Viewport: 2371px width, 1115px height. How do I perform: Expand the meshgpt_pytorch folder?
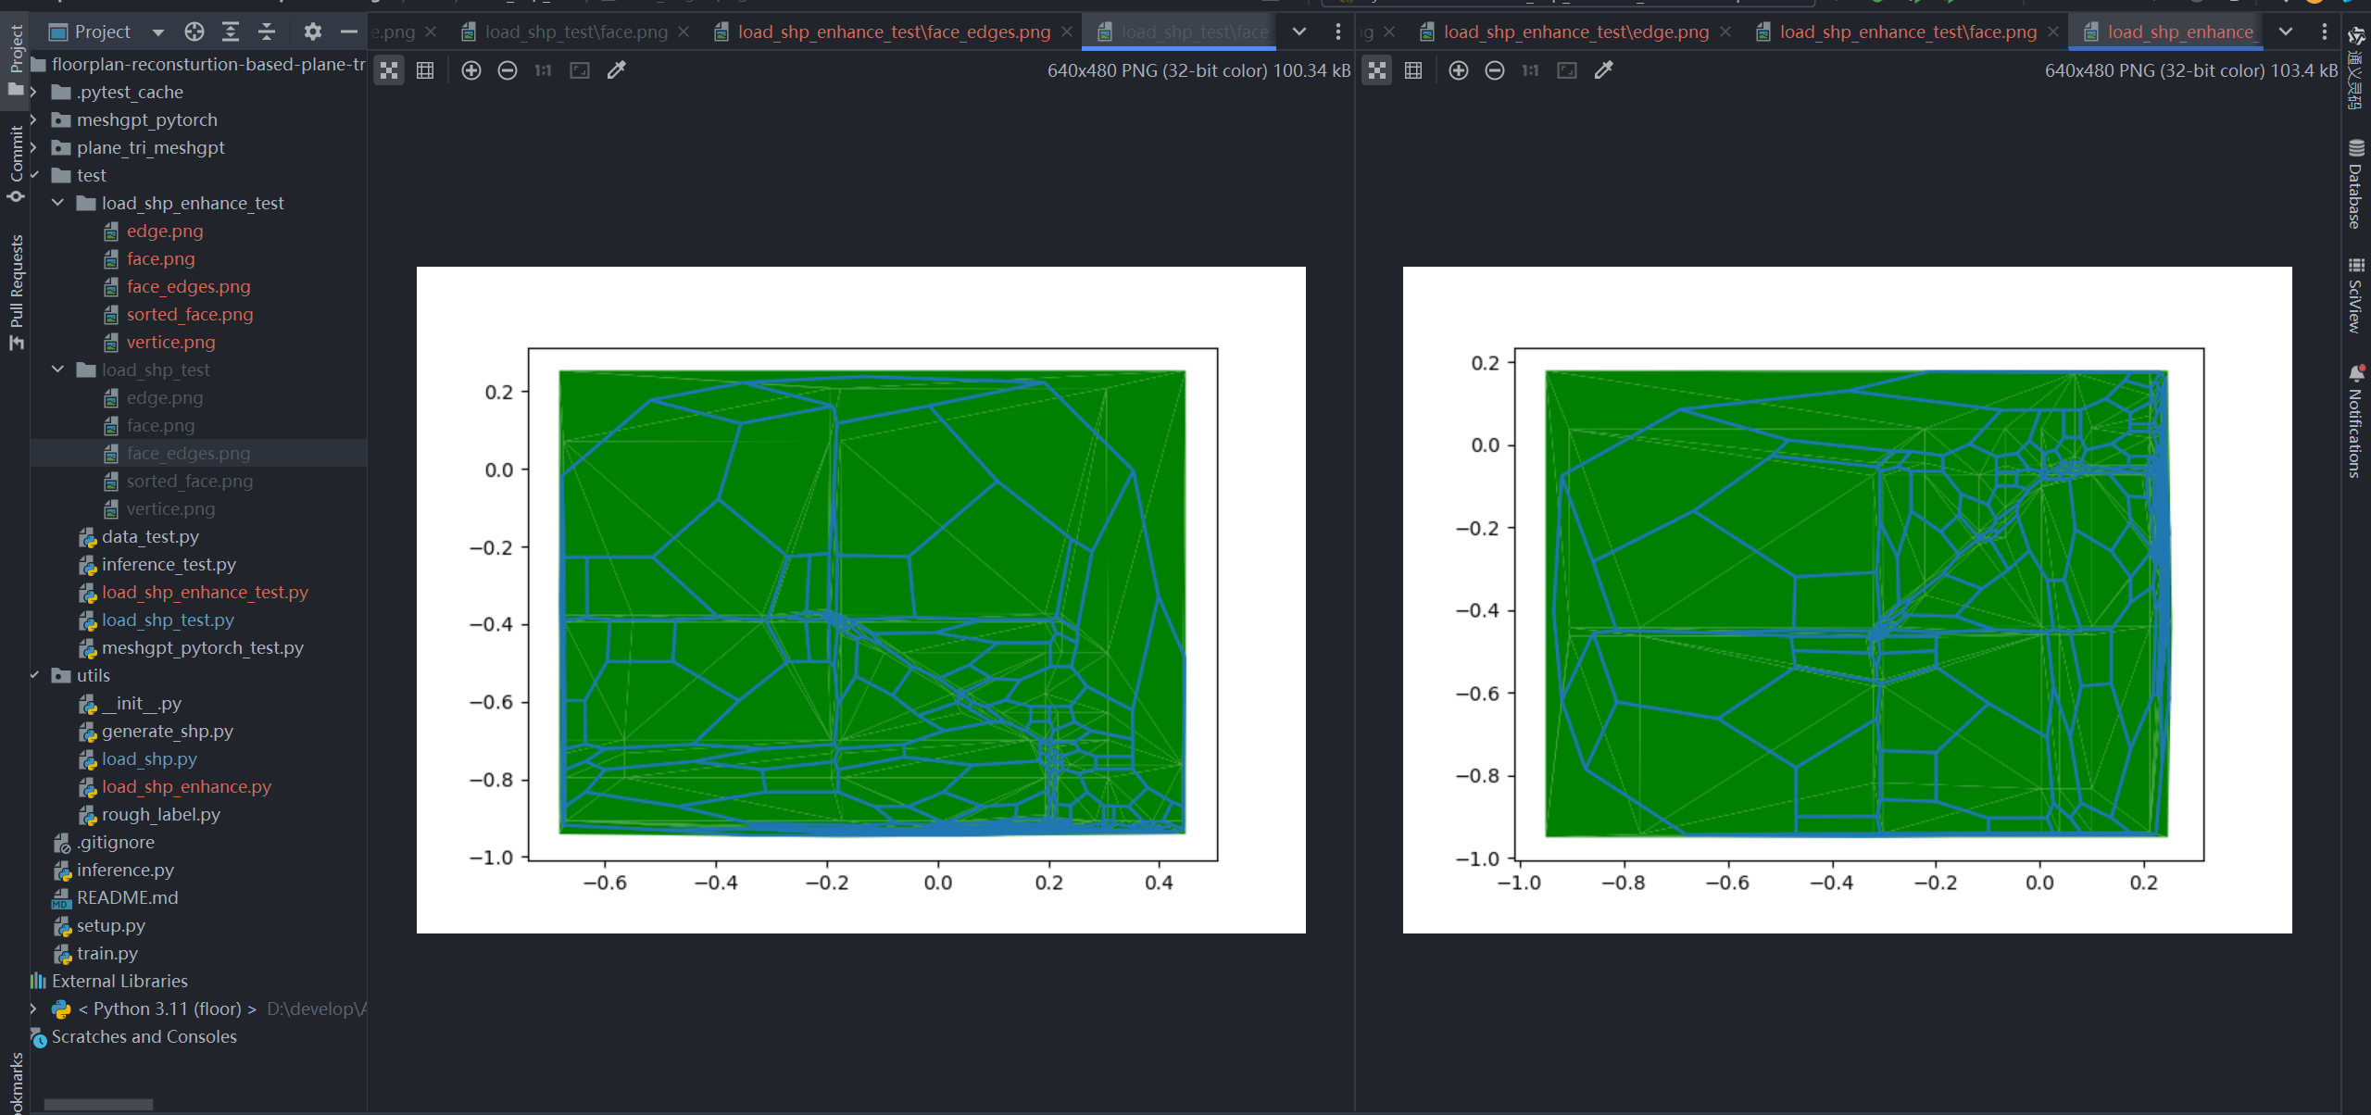point(34,119)
